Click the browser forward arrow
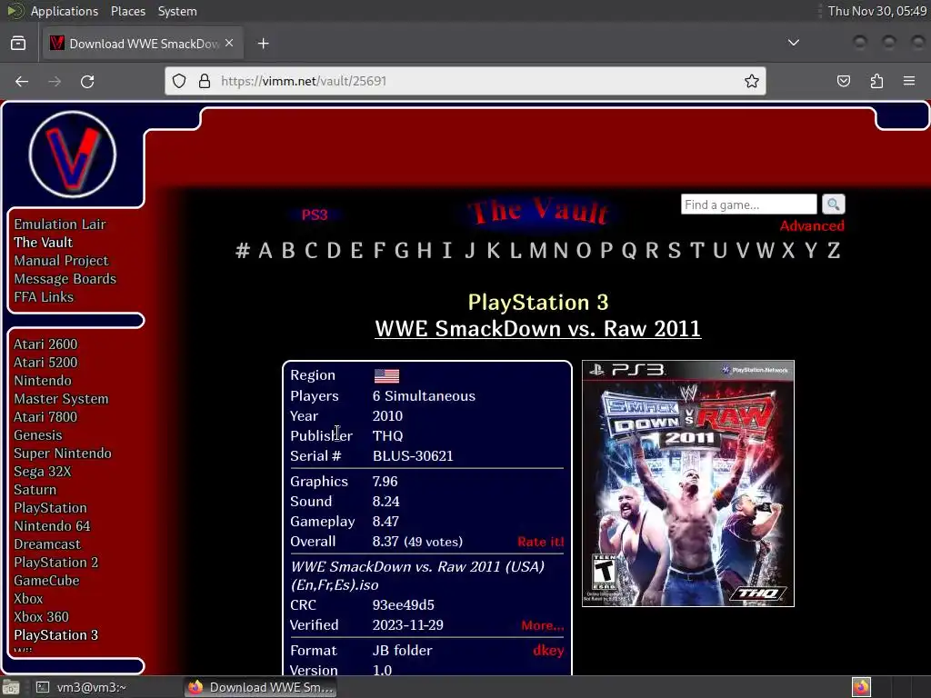The width and height of the screenshot is (931, 698). click(55, 81)
